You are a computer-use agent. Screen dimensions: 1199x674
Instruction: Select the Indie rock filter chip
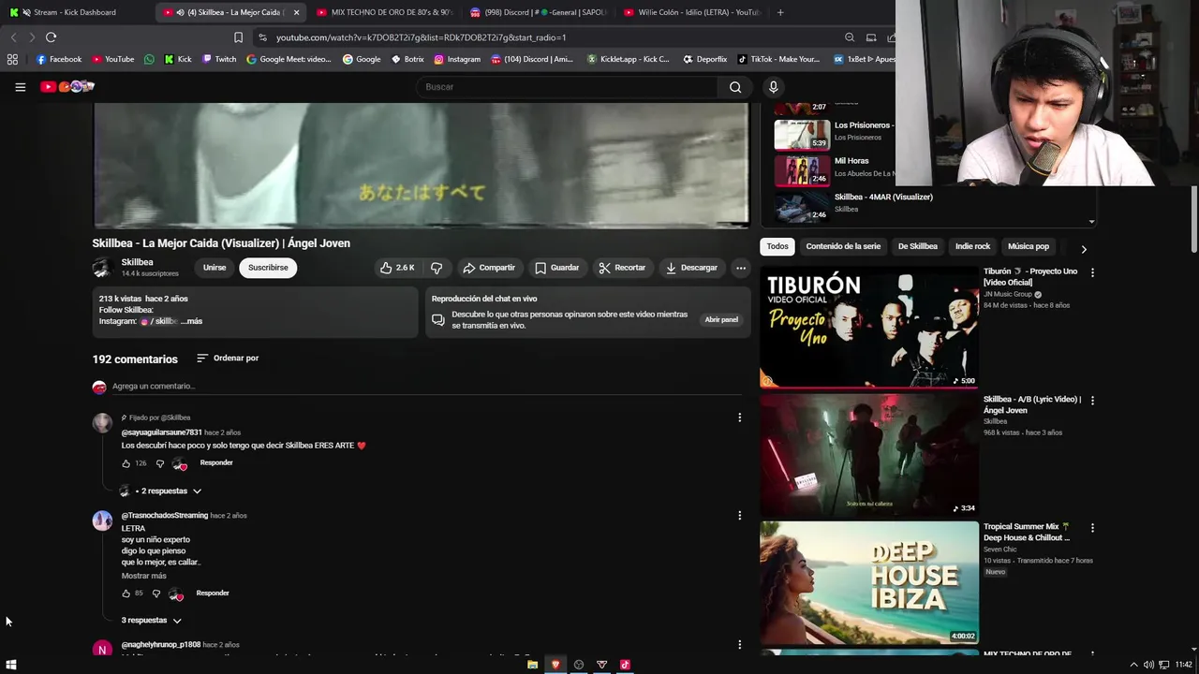click(x=972, y=246)
